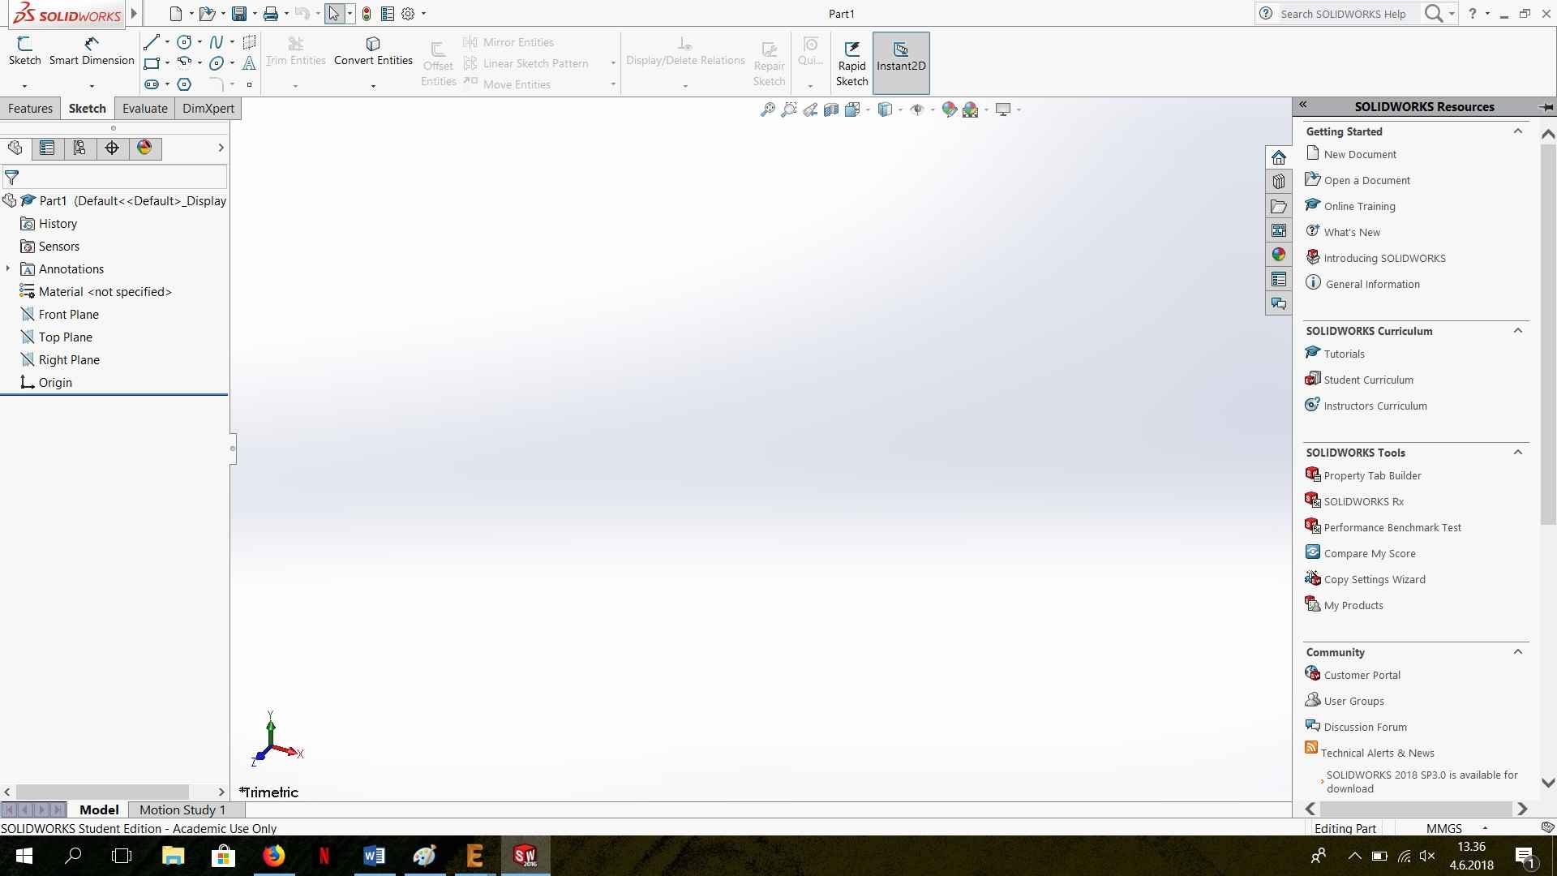
Task: Select the Corner Rectangle tool
Action: click(152, 63)
